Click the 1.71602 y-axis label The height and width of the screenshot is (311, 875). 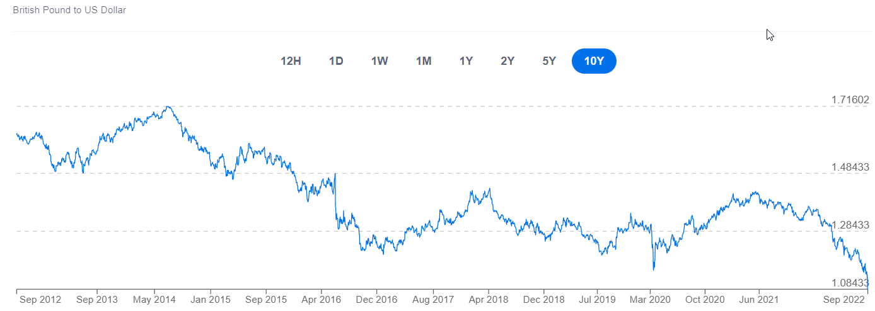(x=849, y=99)
